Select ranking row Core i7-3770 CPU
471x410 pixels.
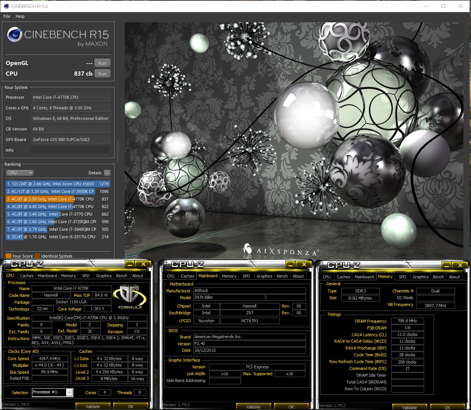pyautogui.click(x=58, y=214)
